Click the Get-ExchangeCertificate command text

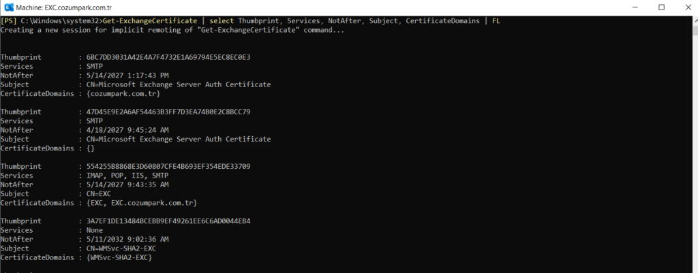[x=149, y=21]
